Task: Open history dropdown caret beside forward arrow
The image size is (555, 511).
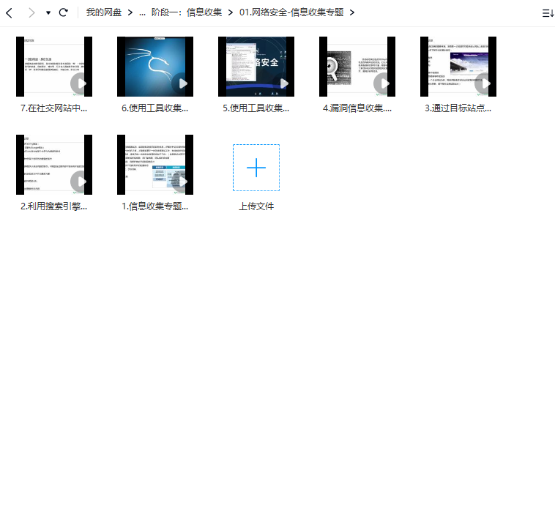Action: tap(48, 12)
